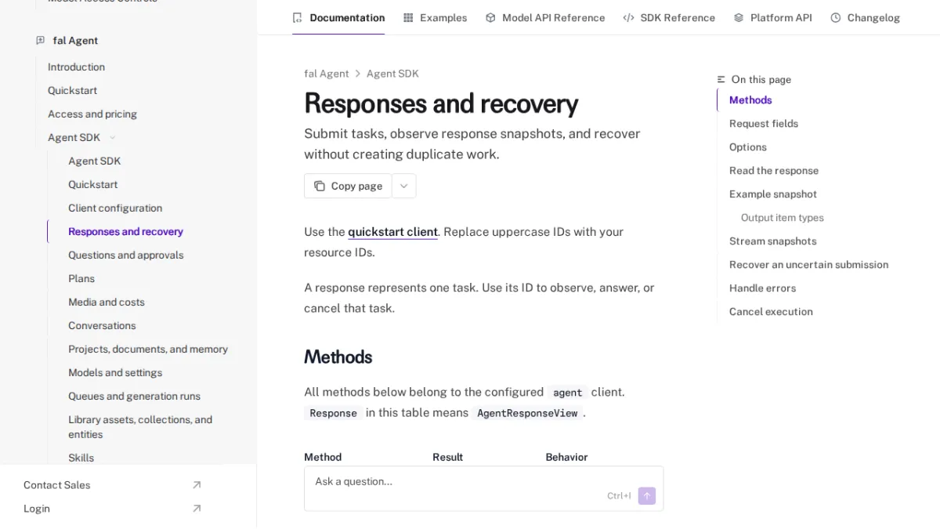Jump to Handle errors section

[762, 288]
